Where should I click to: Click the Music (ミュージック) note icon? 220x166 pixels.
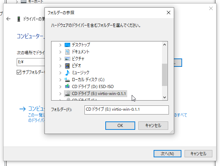click(67, 73)
